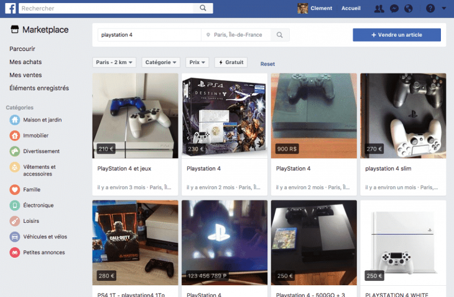
Task: Click the Reset link
Action: pyautogui.click(x=267, y=64)
